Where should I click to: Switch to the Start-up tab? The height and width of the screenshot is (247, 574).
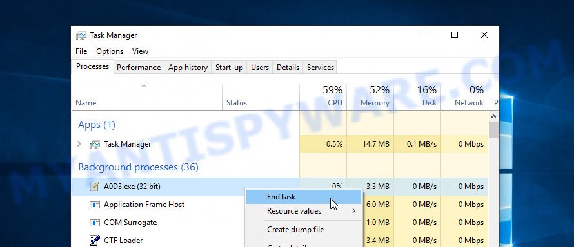pos(229,68)
